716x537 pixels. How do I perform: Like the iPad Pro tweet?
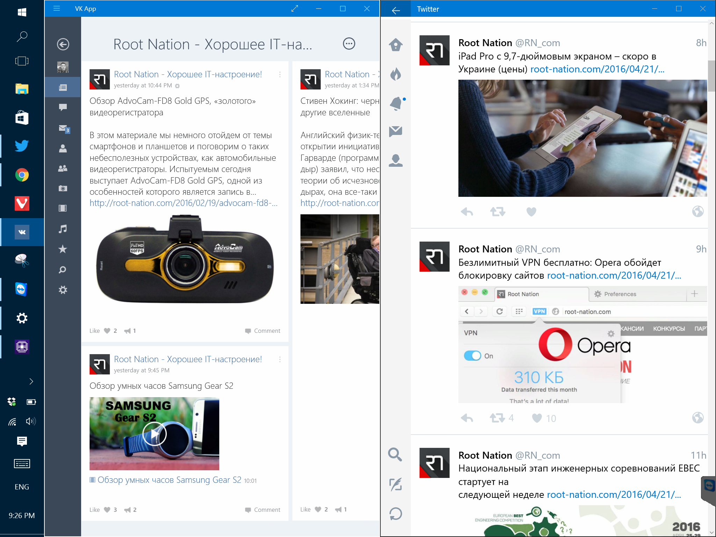coord(531,212)
